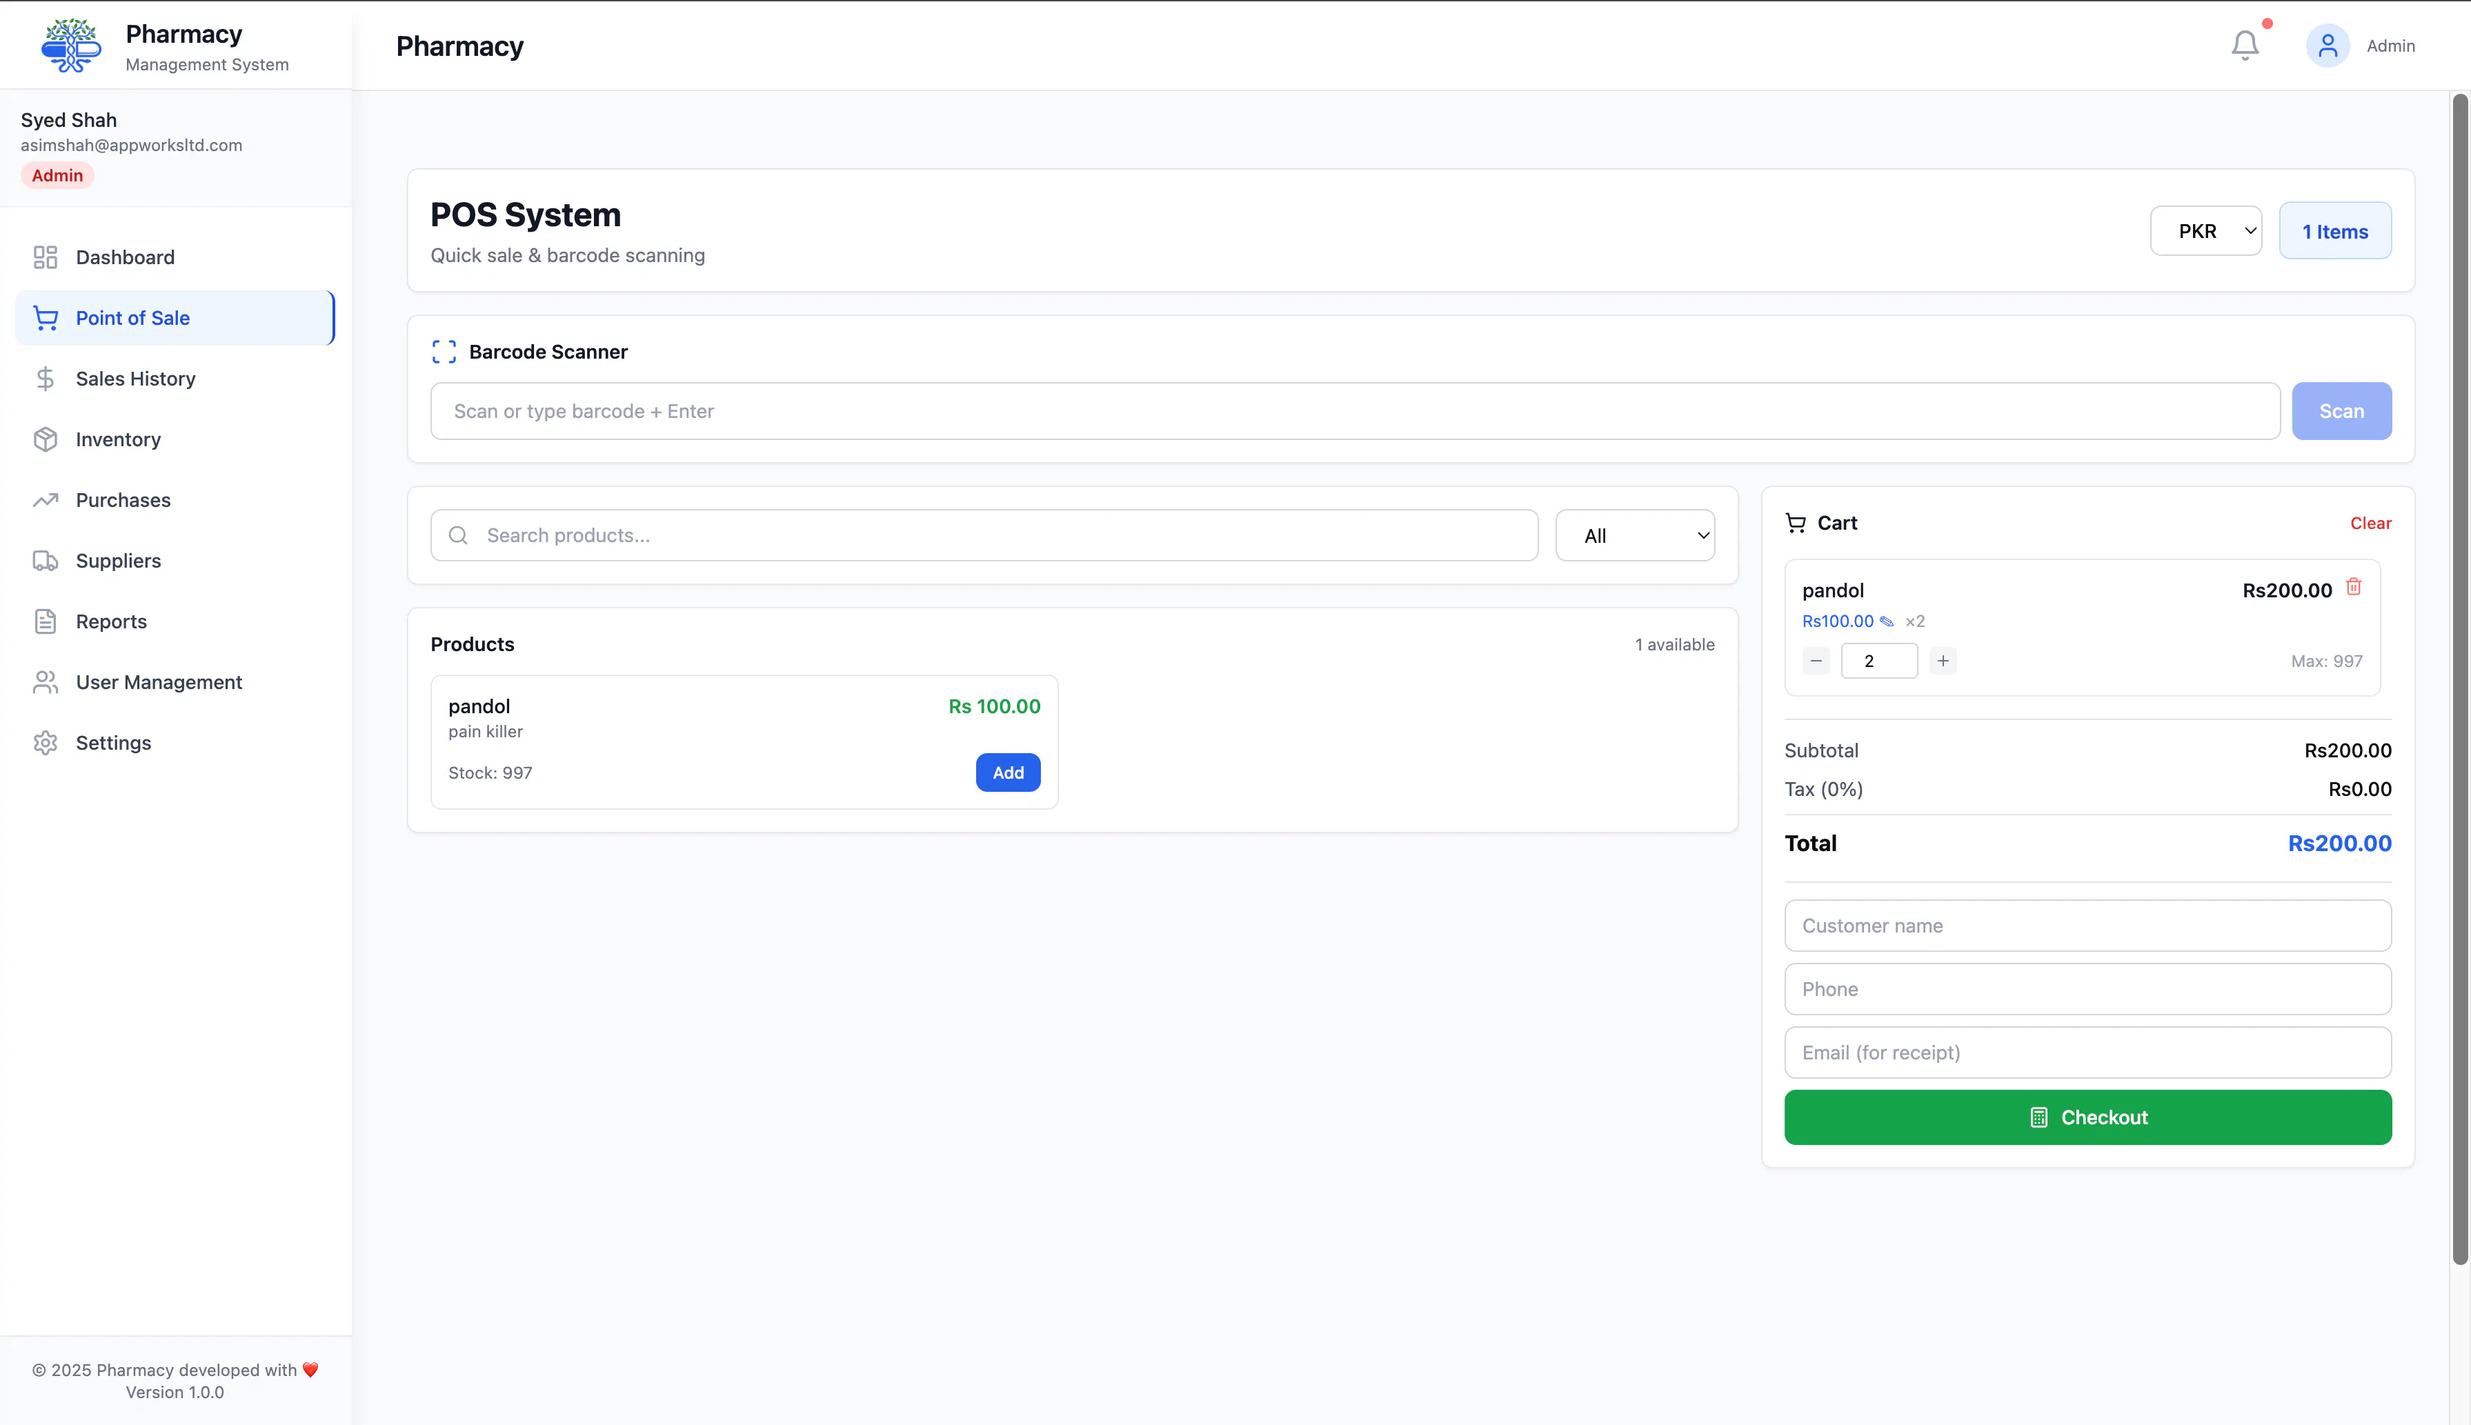Image resolution: width=2471 pixels, height=1425 pixels.
Task: Focus the barcode input field
Action: pyautogui.click(x=1356, y=411)
